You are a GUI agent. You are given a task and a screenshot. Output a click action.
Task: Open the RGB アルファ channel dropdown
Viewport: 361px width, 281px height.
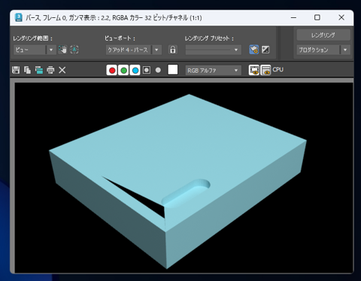click(x=214, y=71)
